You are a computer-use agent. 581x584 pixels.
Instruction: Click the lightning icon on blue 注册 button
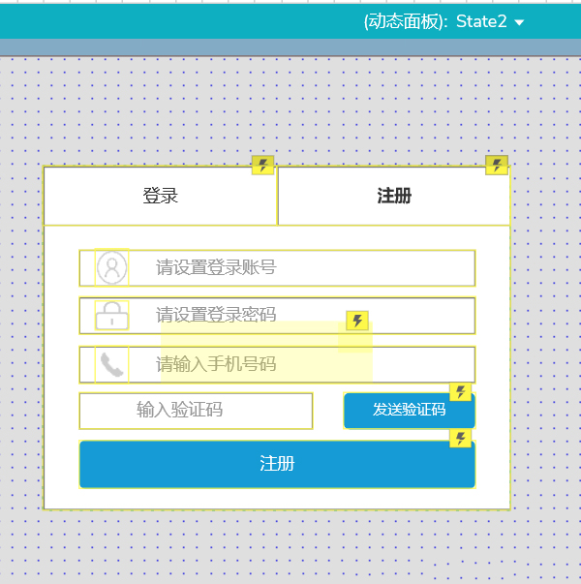point(461,439)
